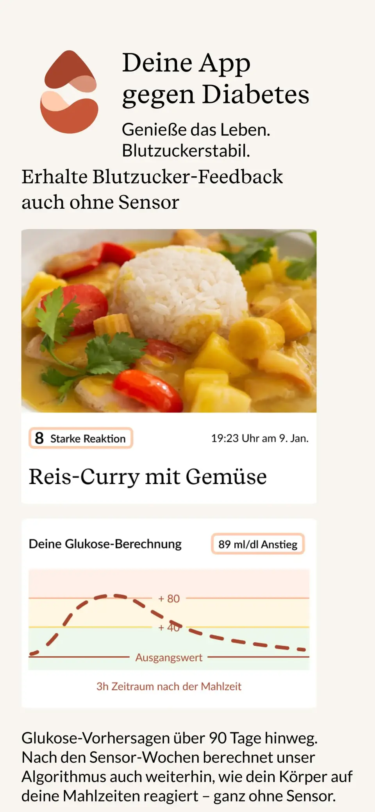Screen dimensions: 375x812
Task: Select the '19:23 Uhr am 9. Jan.' timestamp
Action: click(260, 438)
